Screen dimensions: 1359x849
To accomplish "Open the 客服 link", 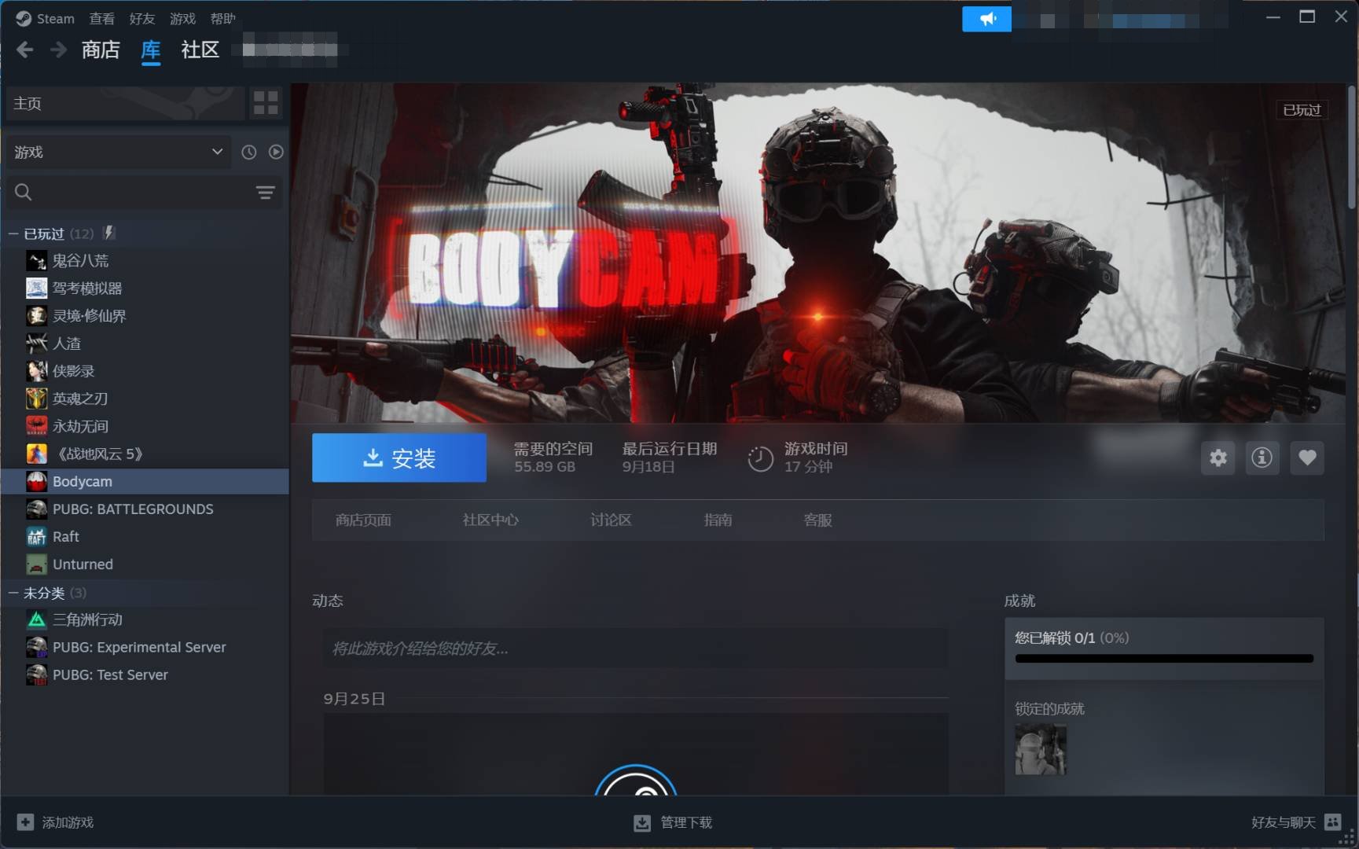I will (817, 520).
